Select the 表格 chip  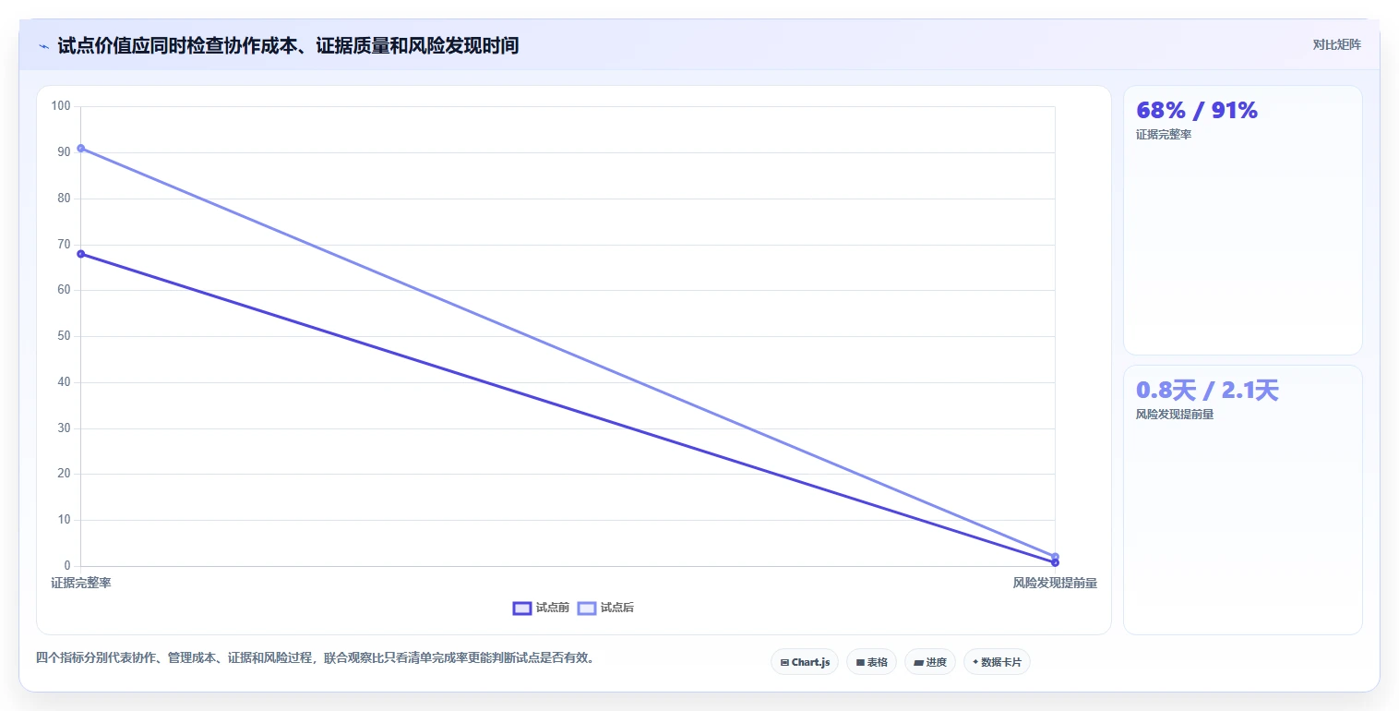871,662
